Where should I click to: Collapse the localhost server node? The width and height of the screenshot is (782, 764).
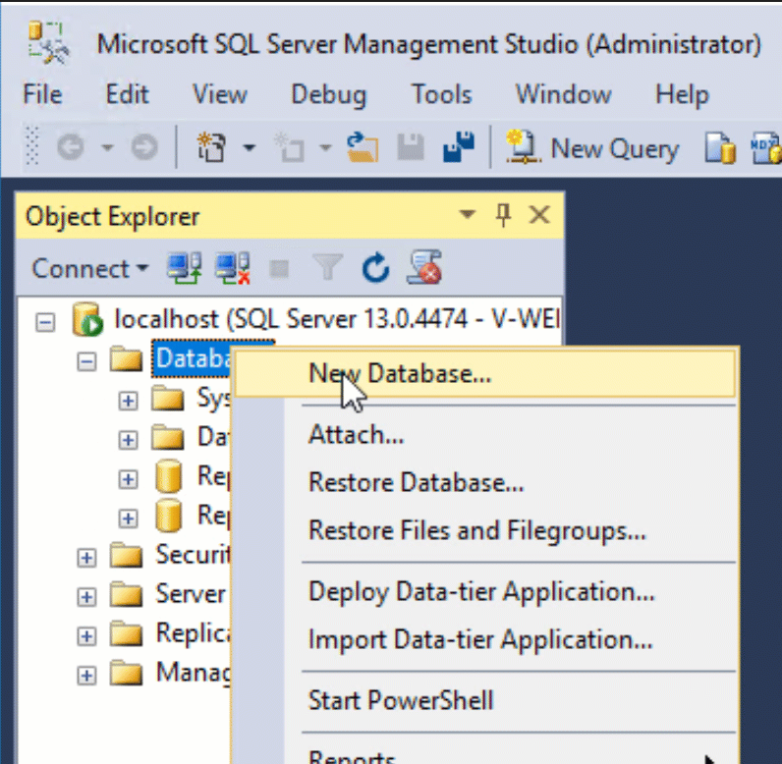click(x=43, y=321)
